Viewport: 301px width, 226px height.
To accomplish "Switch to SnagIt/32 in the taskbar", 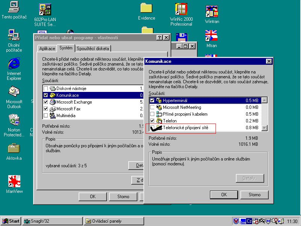I will coord(52,221).
